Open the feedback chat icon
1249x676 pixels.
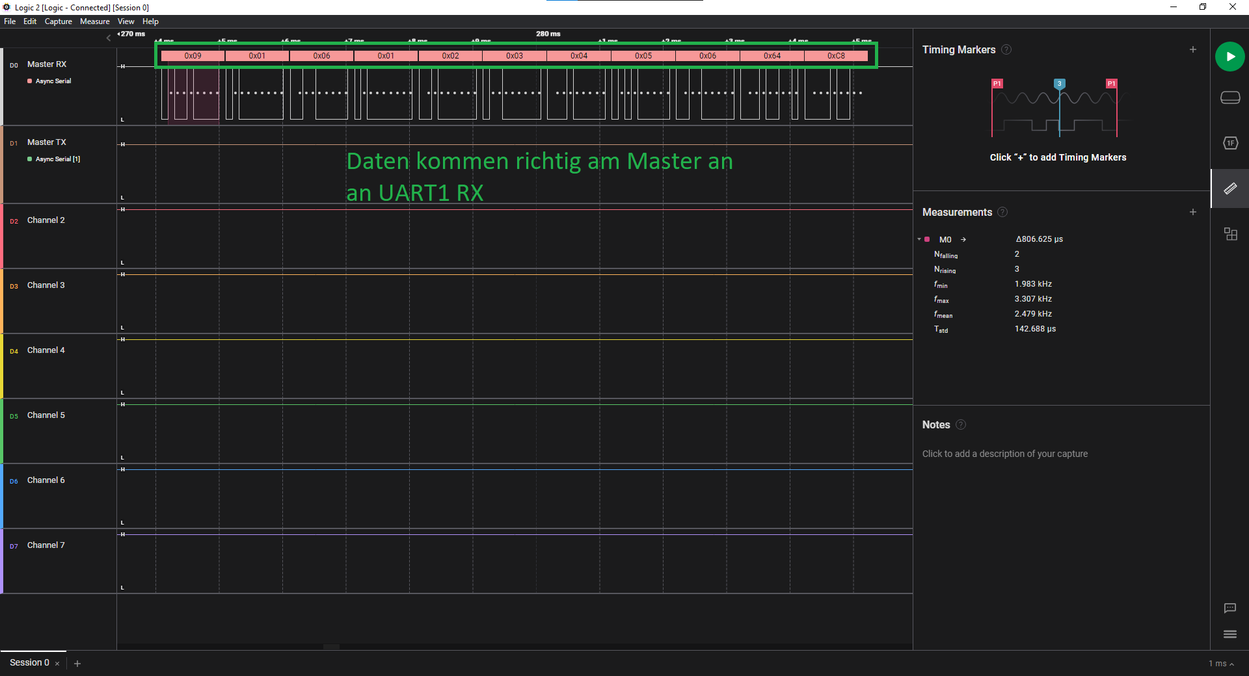pos(1229,608)
